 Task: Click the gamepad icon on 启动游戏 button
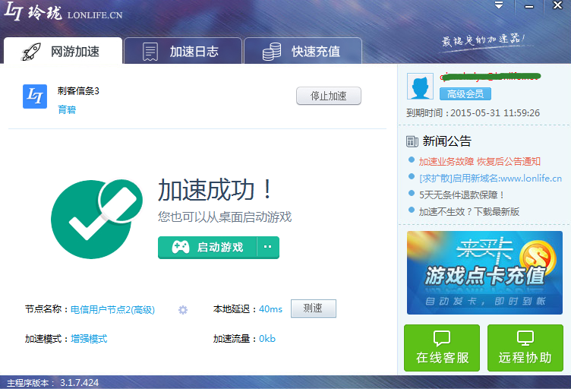(x=180, y=248)
